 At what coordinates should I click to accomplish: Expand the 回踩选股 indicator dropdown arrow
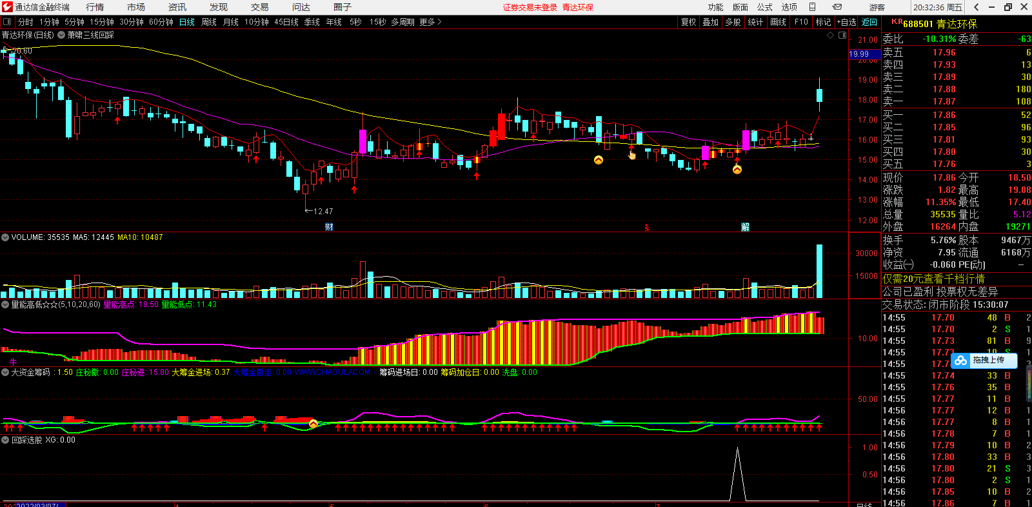coord(5,440)
